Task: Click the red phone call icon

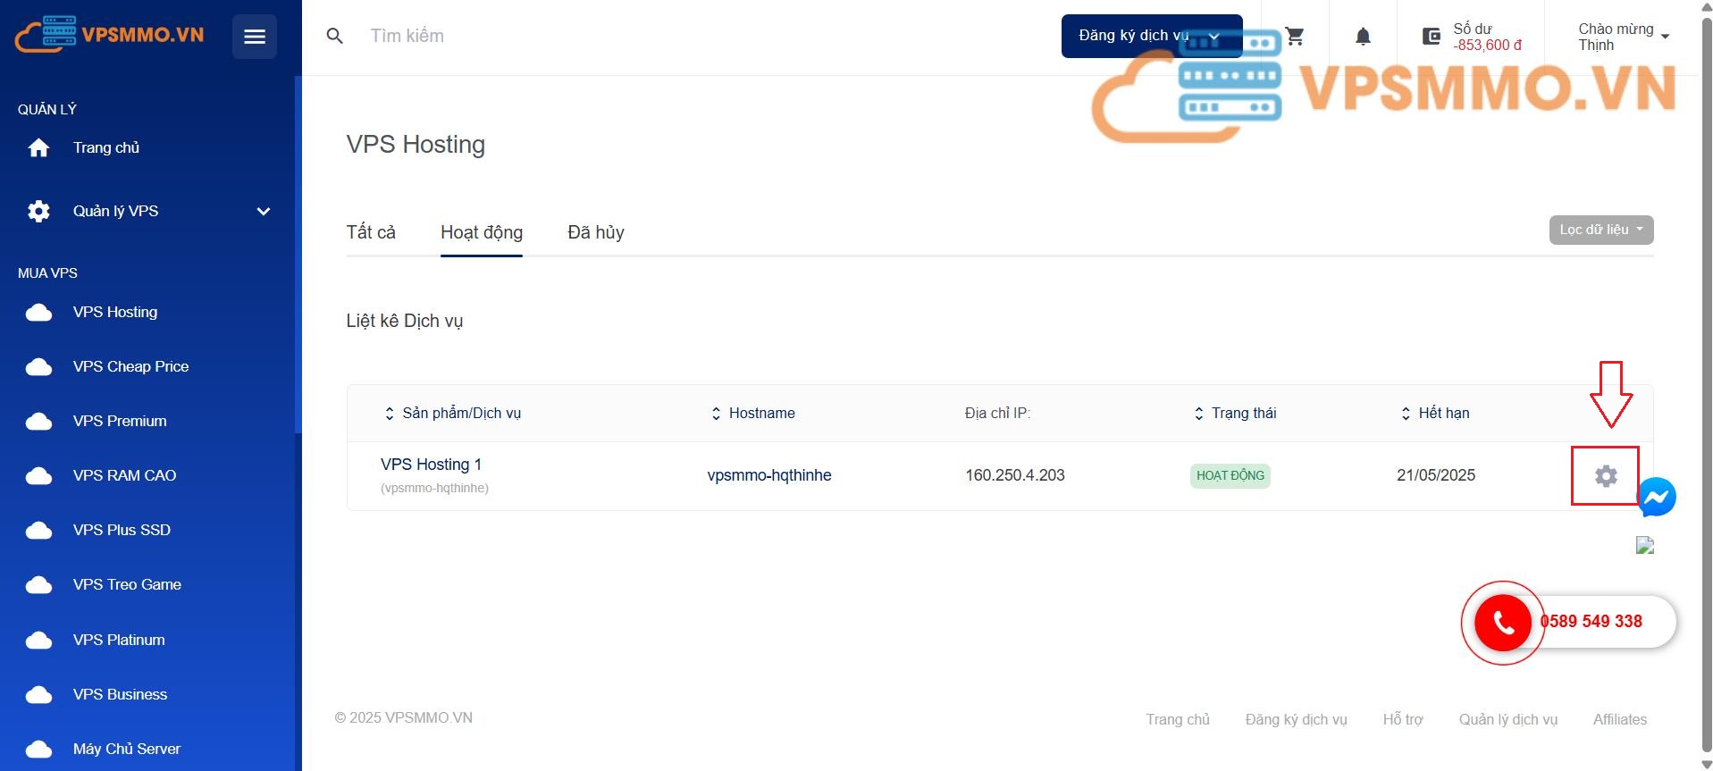Action: [1503, 623]
